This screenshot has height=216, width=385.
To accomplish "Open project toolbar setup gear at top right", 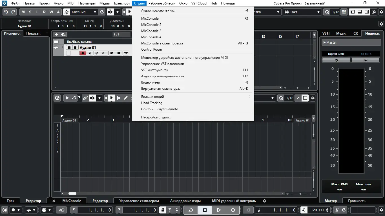I will [x=381, y=12].
